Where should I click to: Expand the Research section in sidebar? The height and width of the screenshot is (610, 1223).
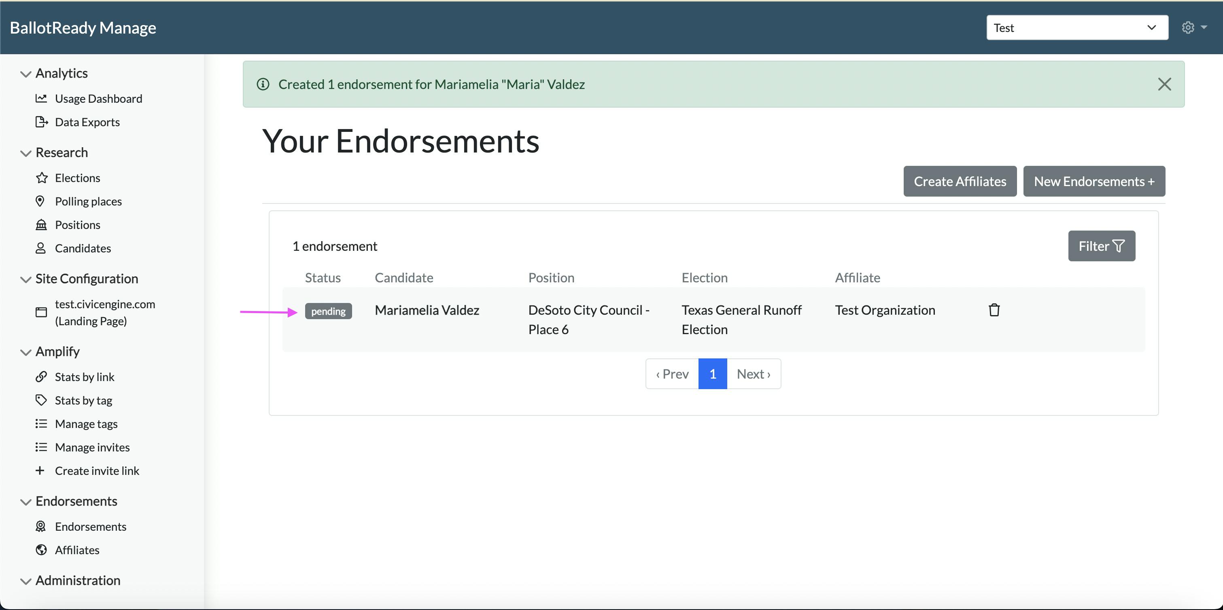[x=26, y=152]
